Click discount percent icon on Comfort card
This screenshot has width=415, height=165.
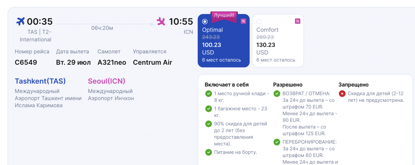(x=297, y=21)
